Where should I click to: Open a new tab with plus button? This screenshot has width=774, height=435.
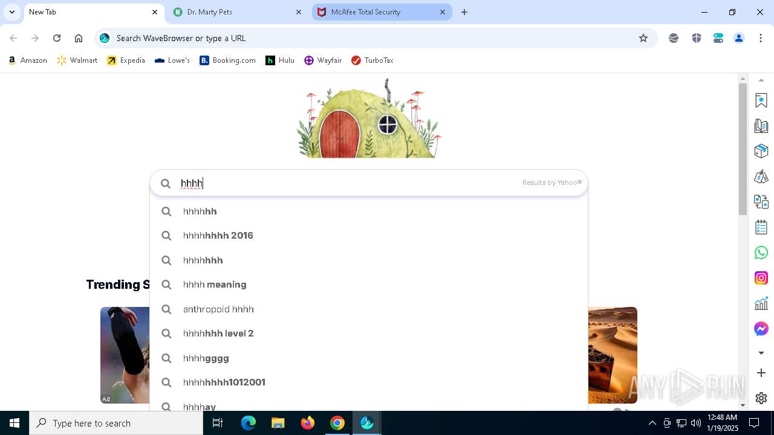click(464, 12)
